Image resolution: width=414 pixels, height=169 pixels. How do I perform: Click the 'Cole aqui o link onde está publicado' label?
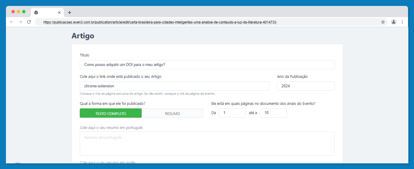121,76
